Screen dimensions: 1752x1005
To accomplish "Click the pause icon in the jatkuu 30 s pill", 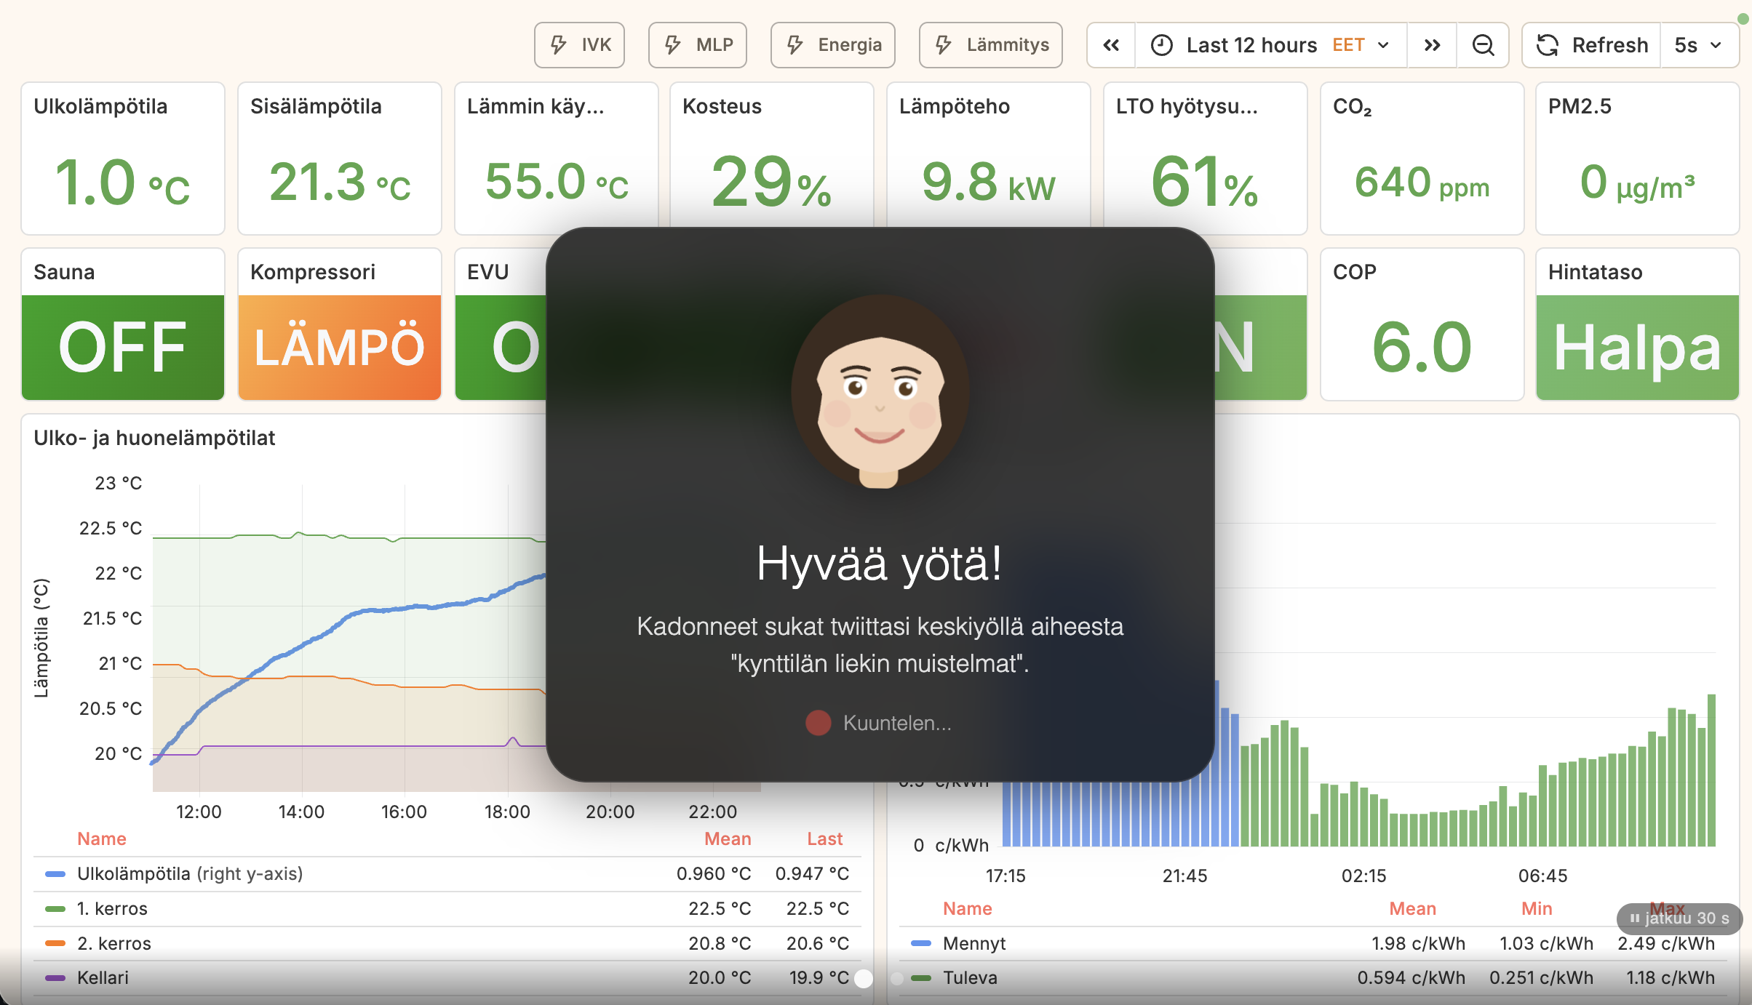I will 1635,918.
